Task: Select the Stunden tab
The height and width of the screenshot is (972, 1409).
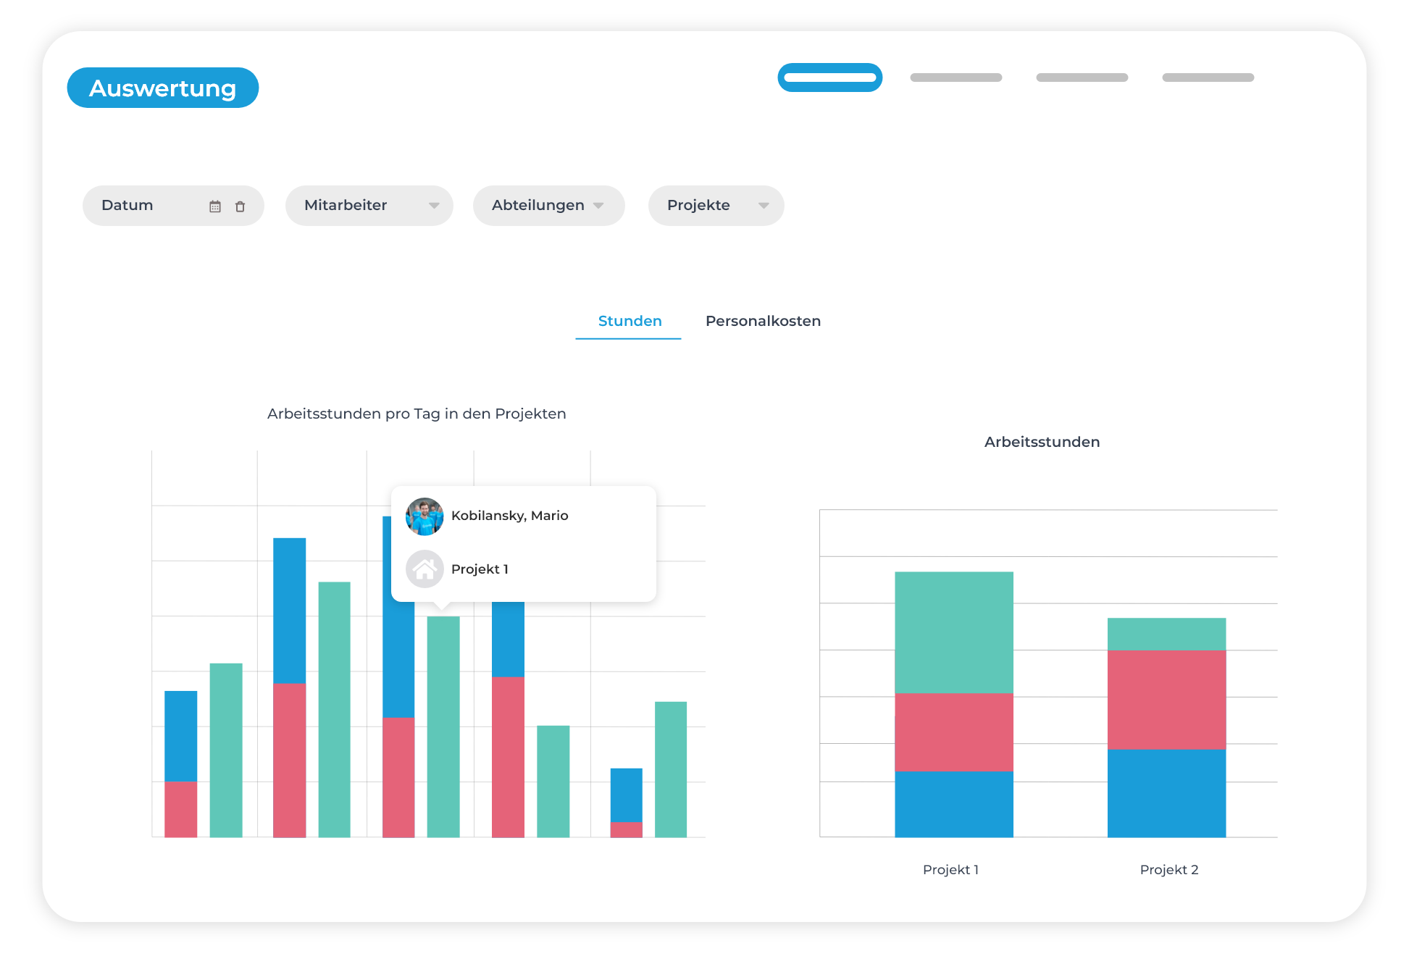Action: click(629, 321)
